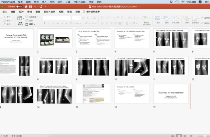Select the 'Thank You for Your Attention' slide
This screenshot has height=137, width=210.
point(171,94)
